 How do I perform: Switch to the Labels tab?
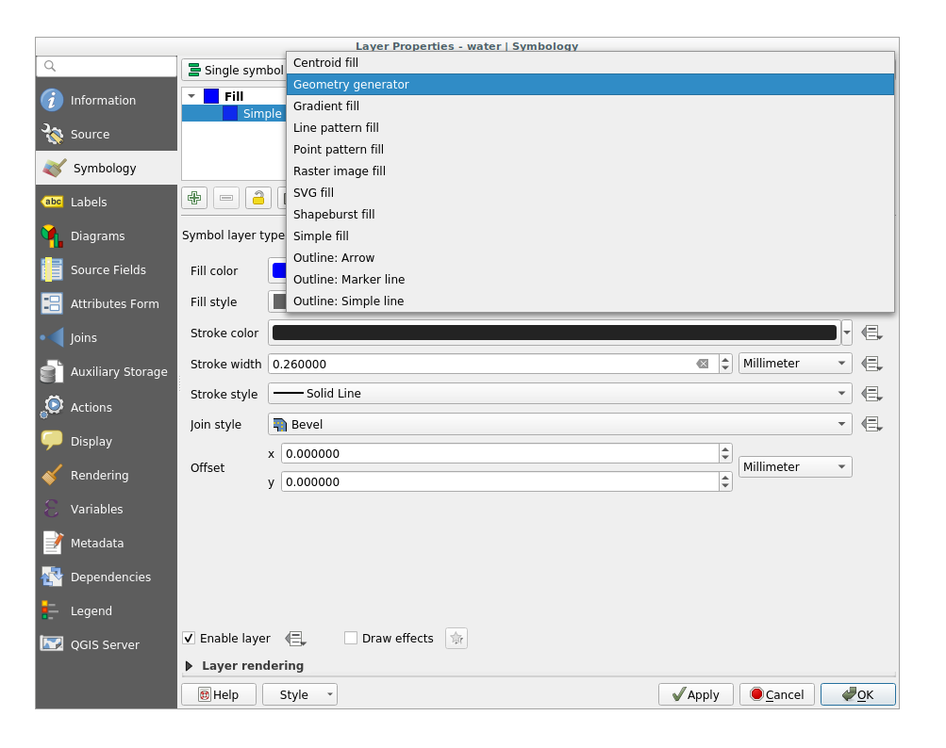89,203
